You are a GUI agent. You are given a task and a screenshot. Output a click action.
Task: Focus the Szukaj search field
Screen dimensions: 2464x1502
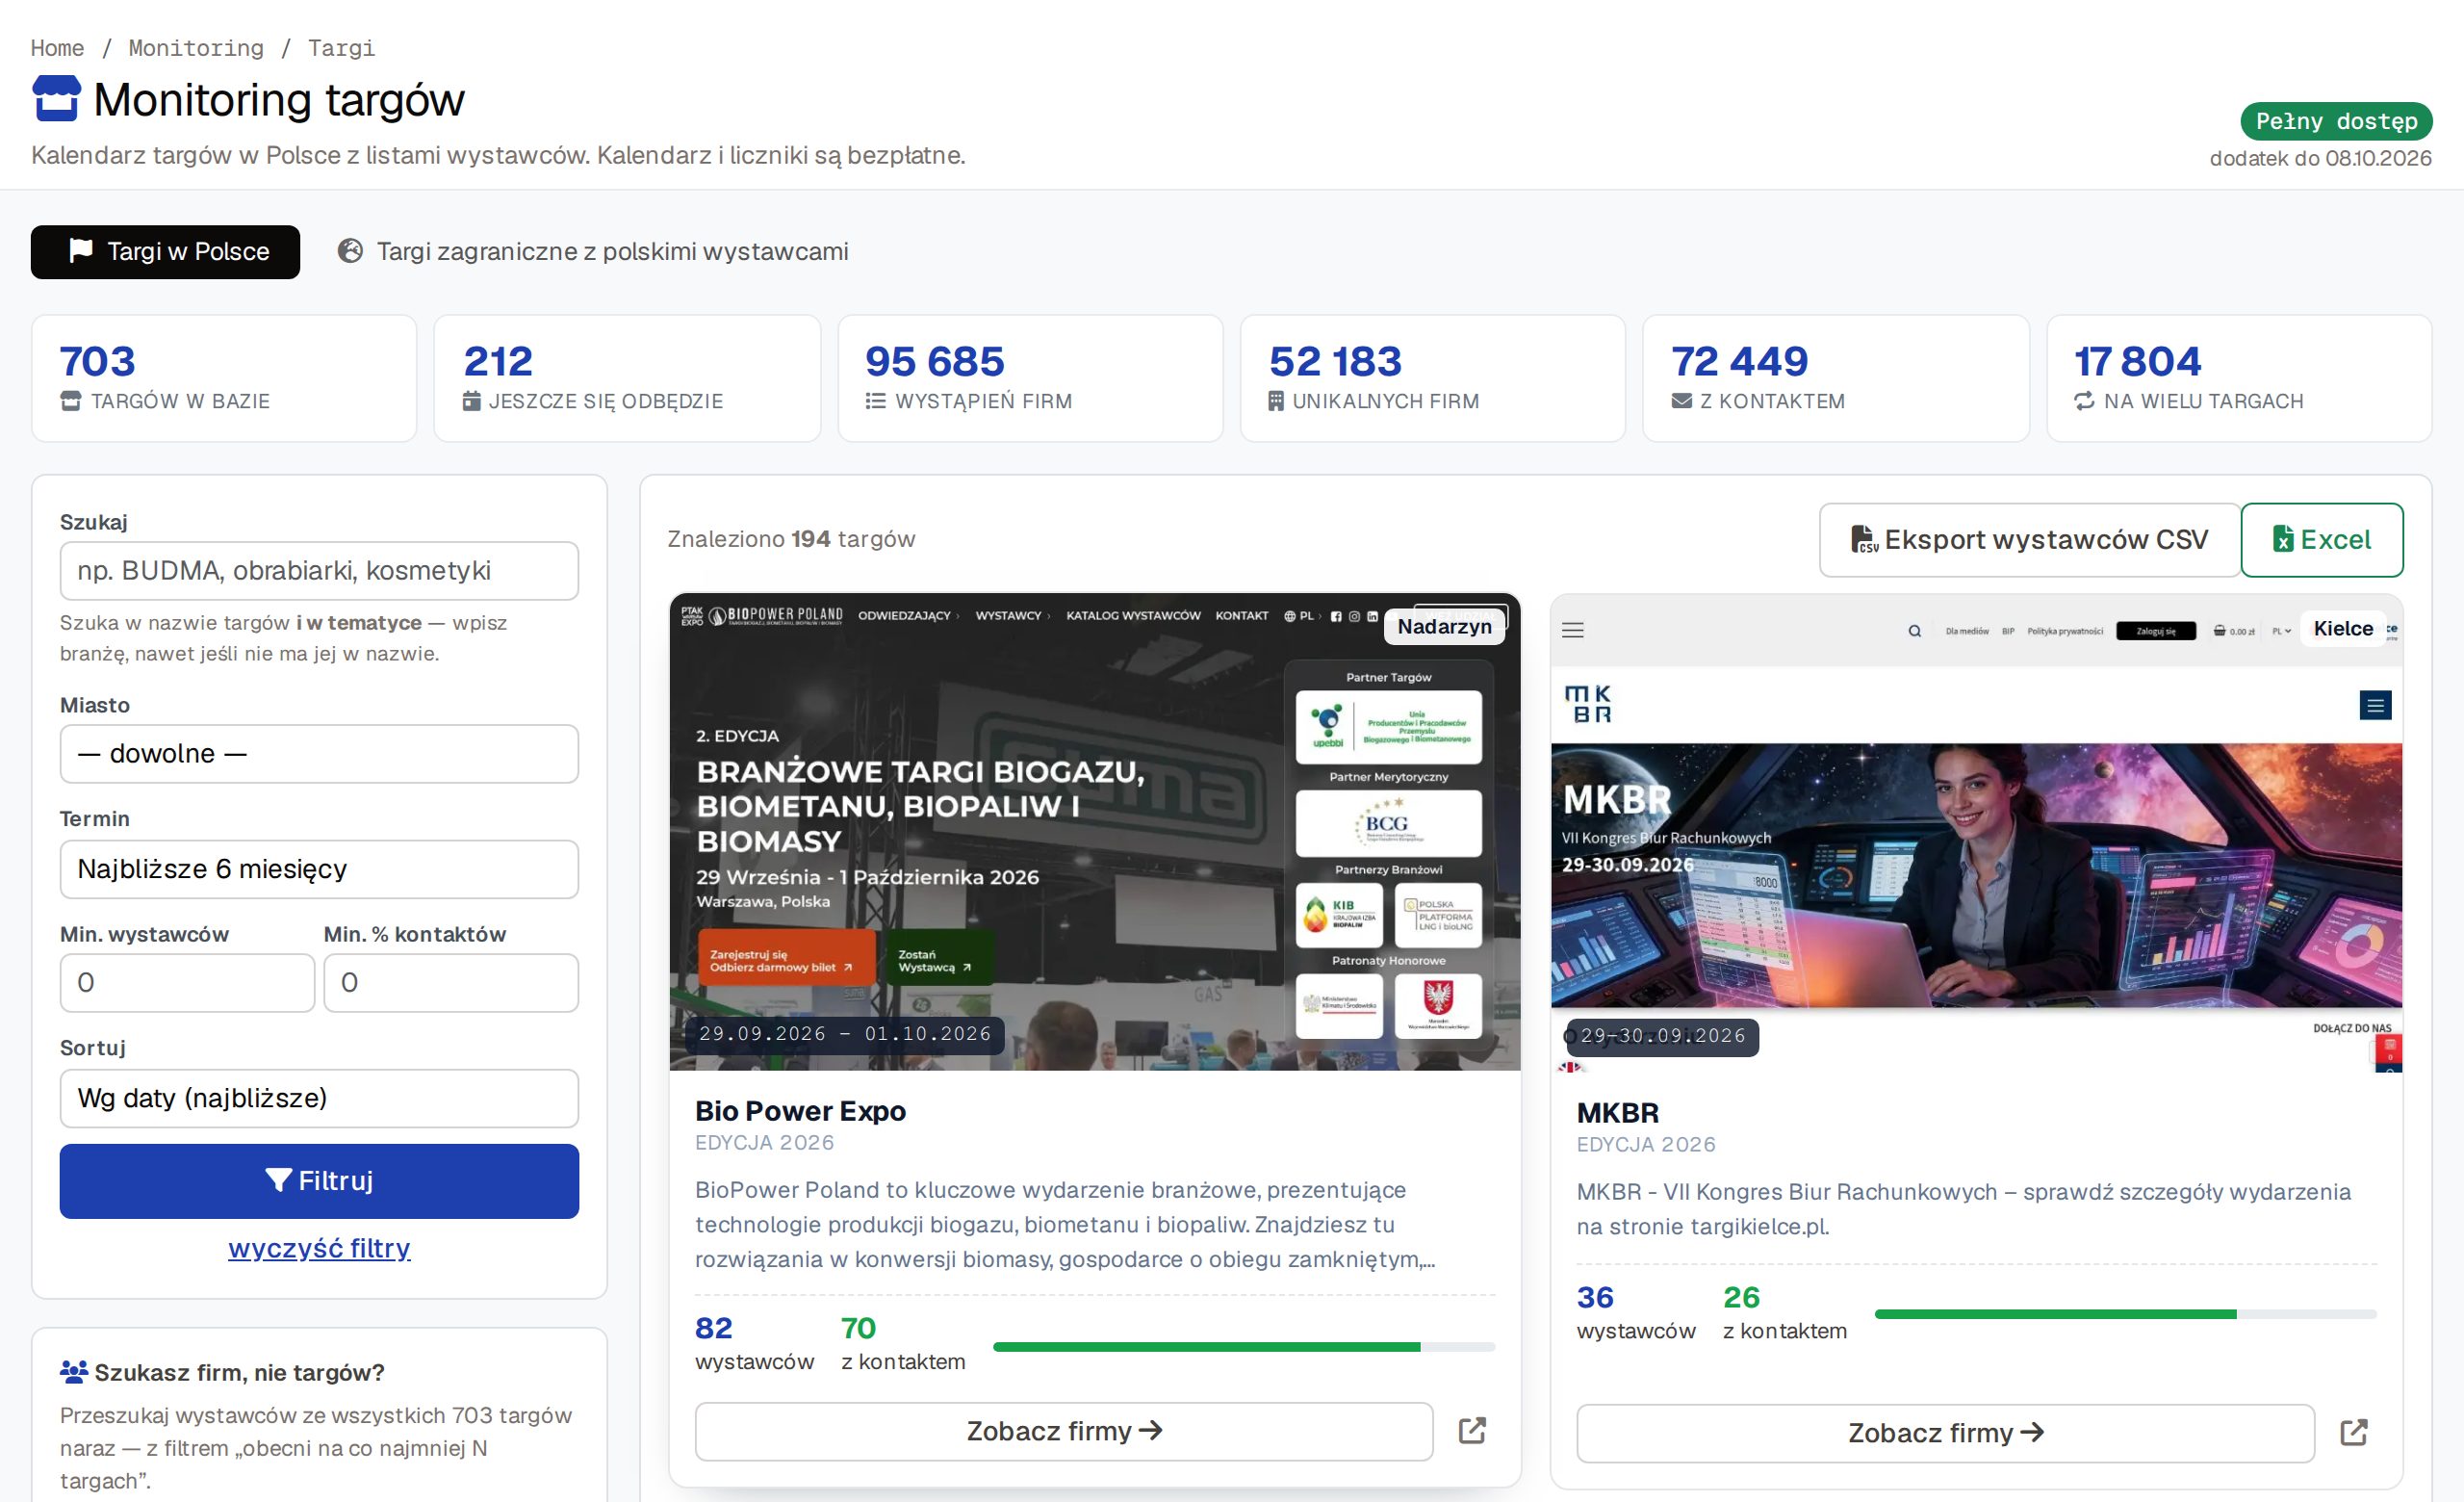319,571
